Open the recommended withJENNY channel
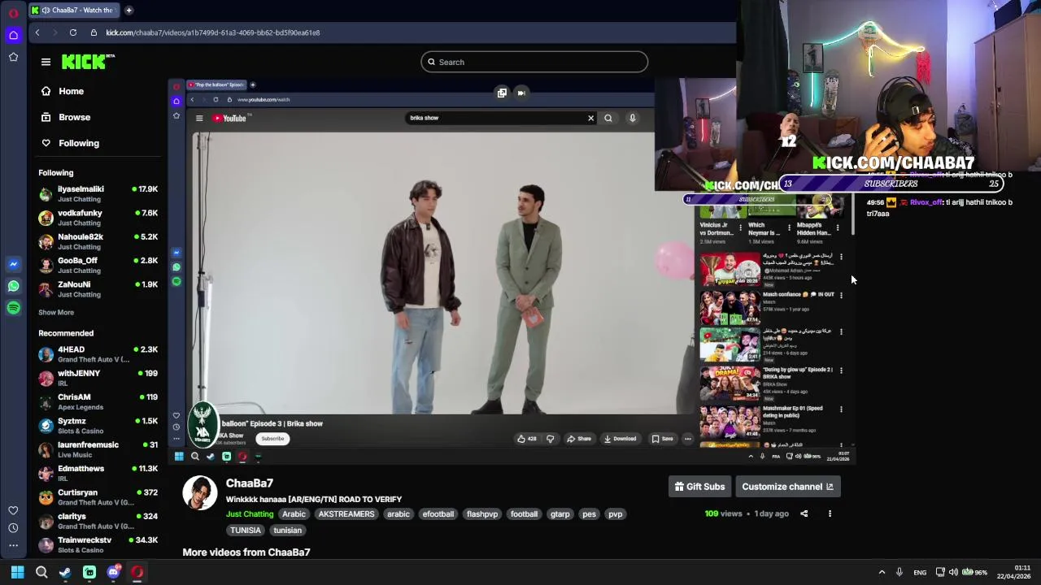 pyautogui.click(x=98, y=378)
